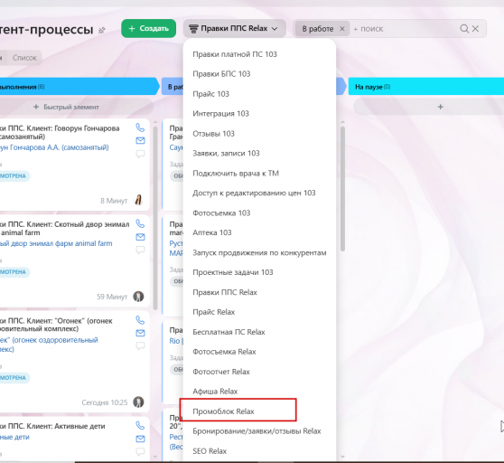Viewport: 504px width, 463px height.
Task: Select Афиша Relax entry
Action: [215, 392]
